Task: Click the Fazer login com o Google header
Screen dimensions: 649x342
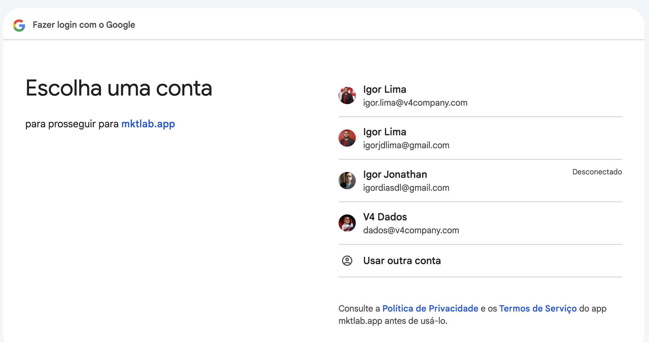Action: tap(84, 25)
